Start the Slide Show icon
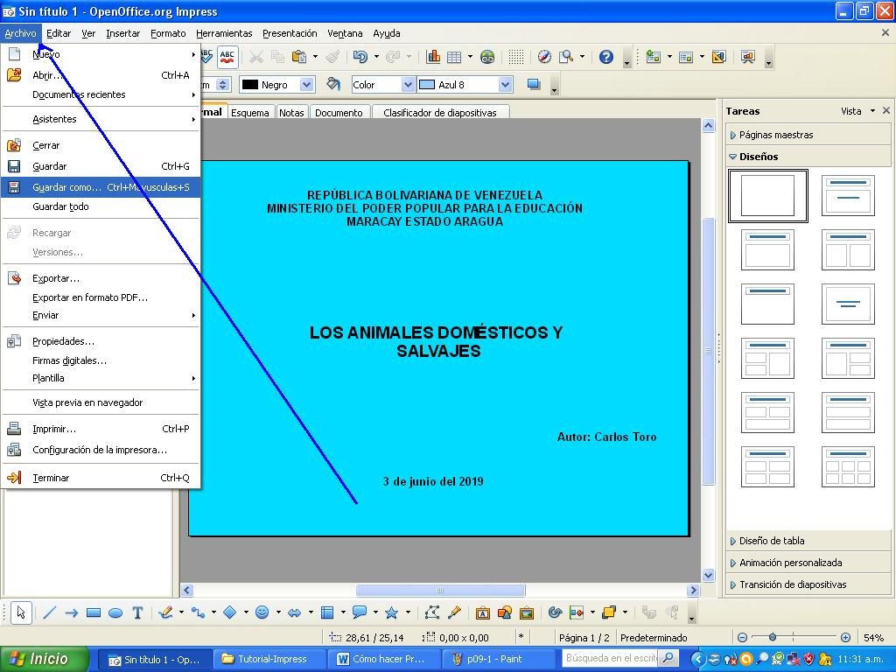This screenshot has width=896, height=672. [748, 57]
